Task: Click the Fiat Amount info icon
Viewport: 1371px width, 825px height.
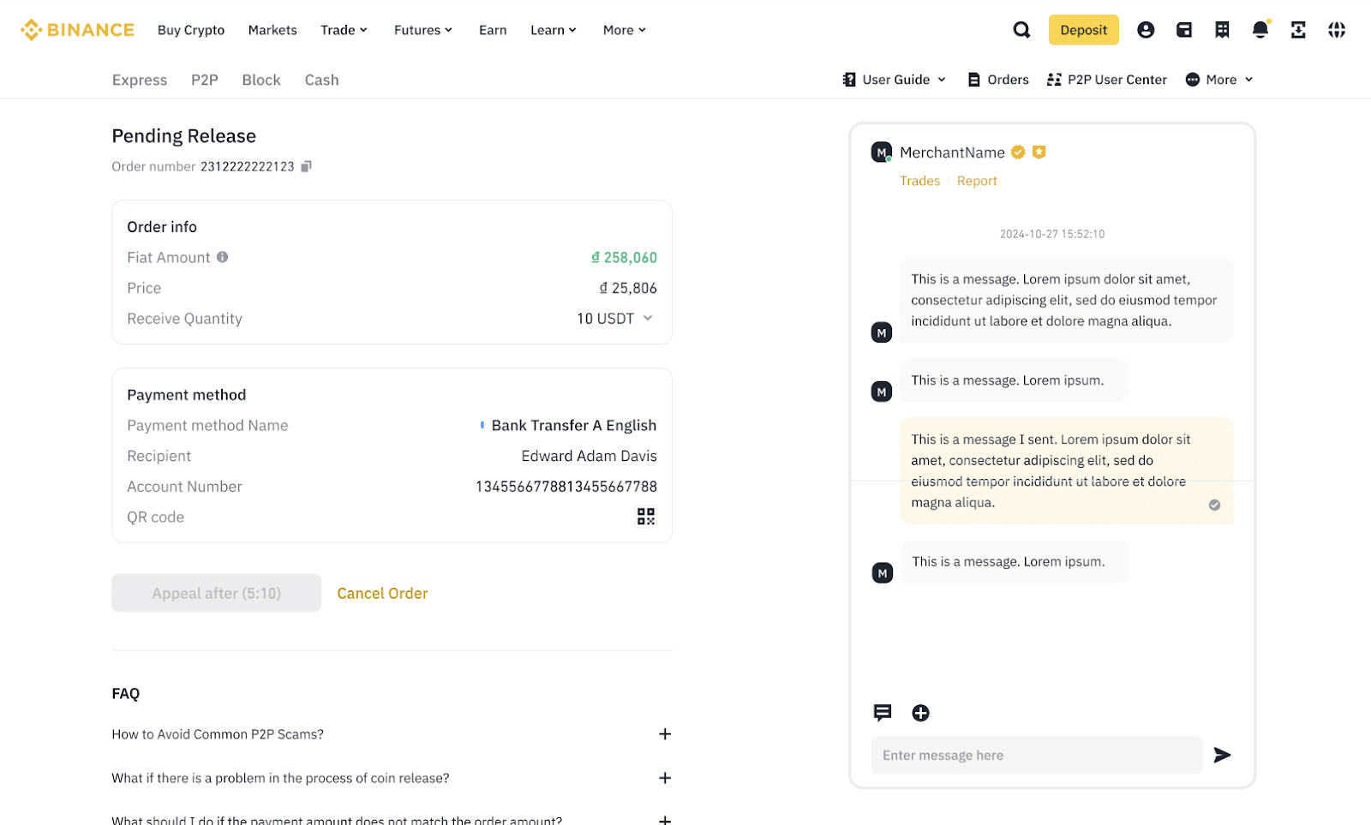Action: click(x=223, y=257)
